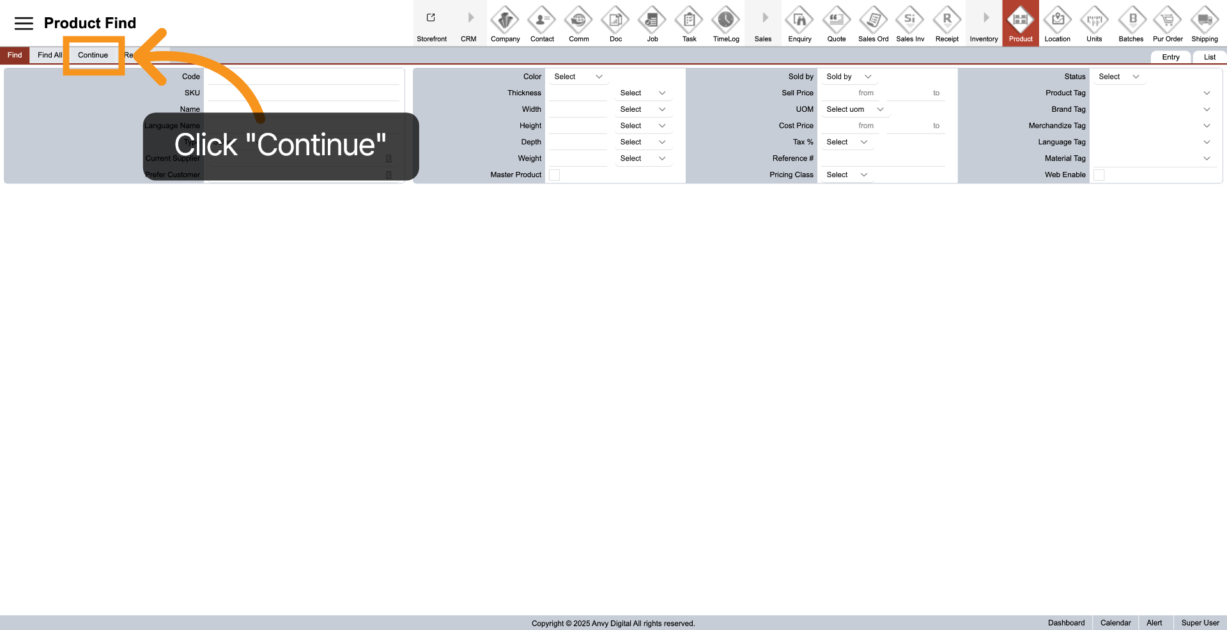Click the TimeLog clock icon
The image size is (1227, 630).
725,21
